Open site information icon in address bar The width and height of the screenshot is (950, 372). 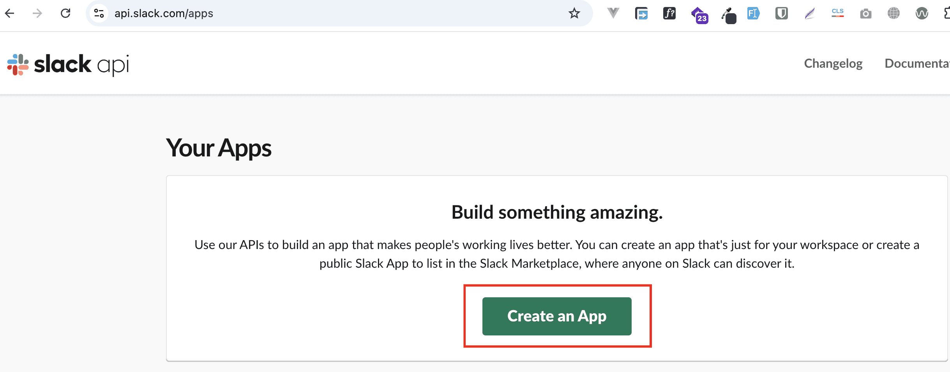99,13
